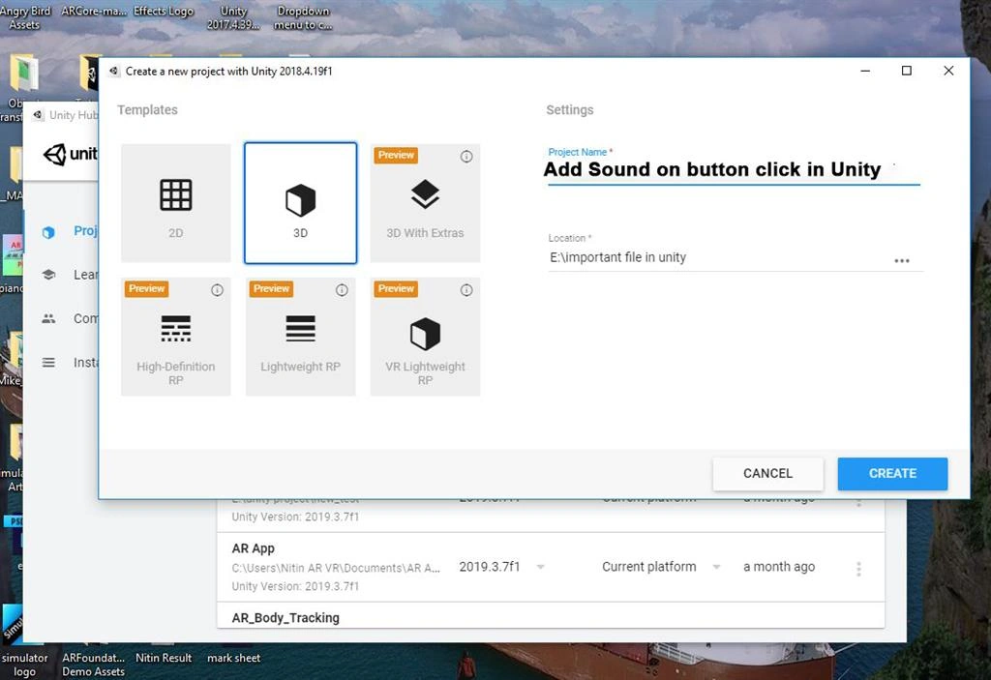991x680 pixels.
Task: Click the CREATE button
Action: click(892, 473)
